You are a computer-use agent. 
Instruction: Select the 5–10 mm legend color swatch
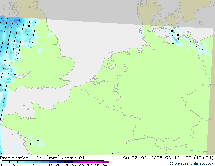[37, 162]
